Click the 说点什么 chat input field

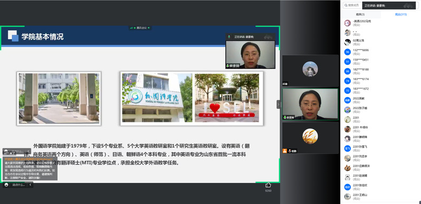(18, 184)
